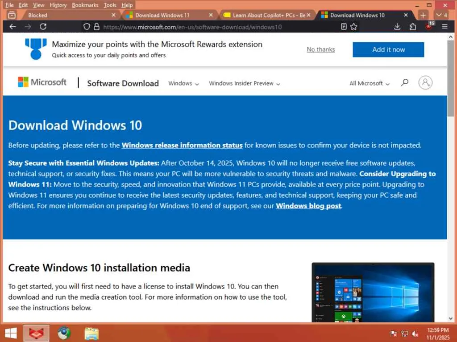Screen dimensions: 457x342
Task: Open the History menu
Action: [x=58, y=5]
